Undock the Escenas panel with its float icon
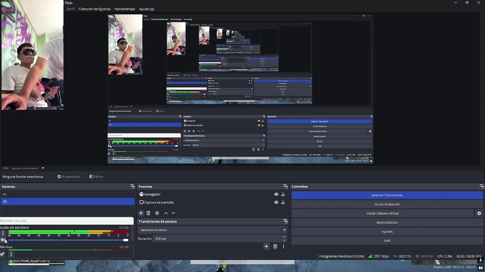Image resolution: width=485 pixels, height=272 pixels. pyautogui.click(x=132, y=187)
